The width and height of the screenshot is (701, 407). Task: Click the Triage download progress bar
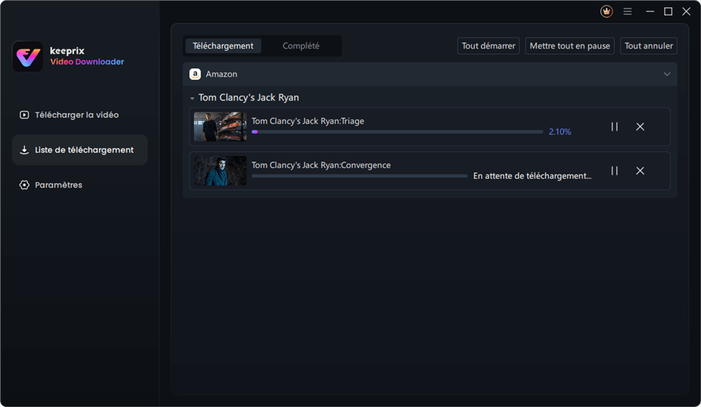point(397,132)
